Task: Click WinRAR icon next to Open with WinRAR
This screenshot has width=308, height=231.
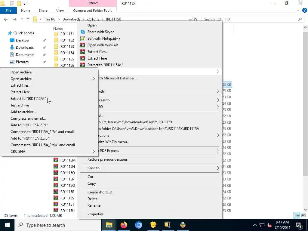Action: coord(83,45)
